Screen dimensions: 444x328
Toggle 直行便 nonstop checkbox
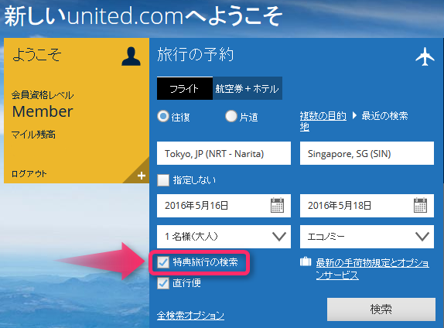point(163,283)
